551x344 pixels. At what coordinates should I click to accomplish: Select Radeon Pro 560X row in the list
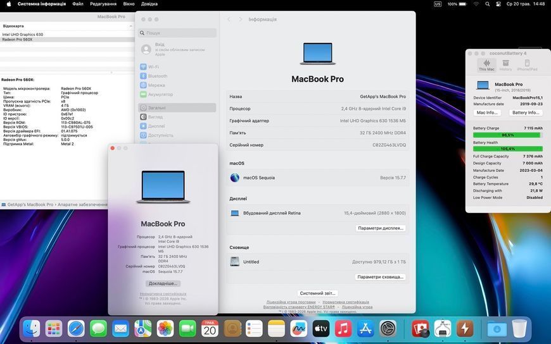pos(66,40)
